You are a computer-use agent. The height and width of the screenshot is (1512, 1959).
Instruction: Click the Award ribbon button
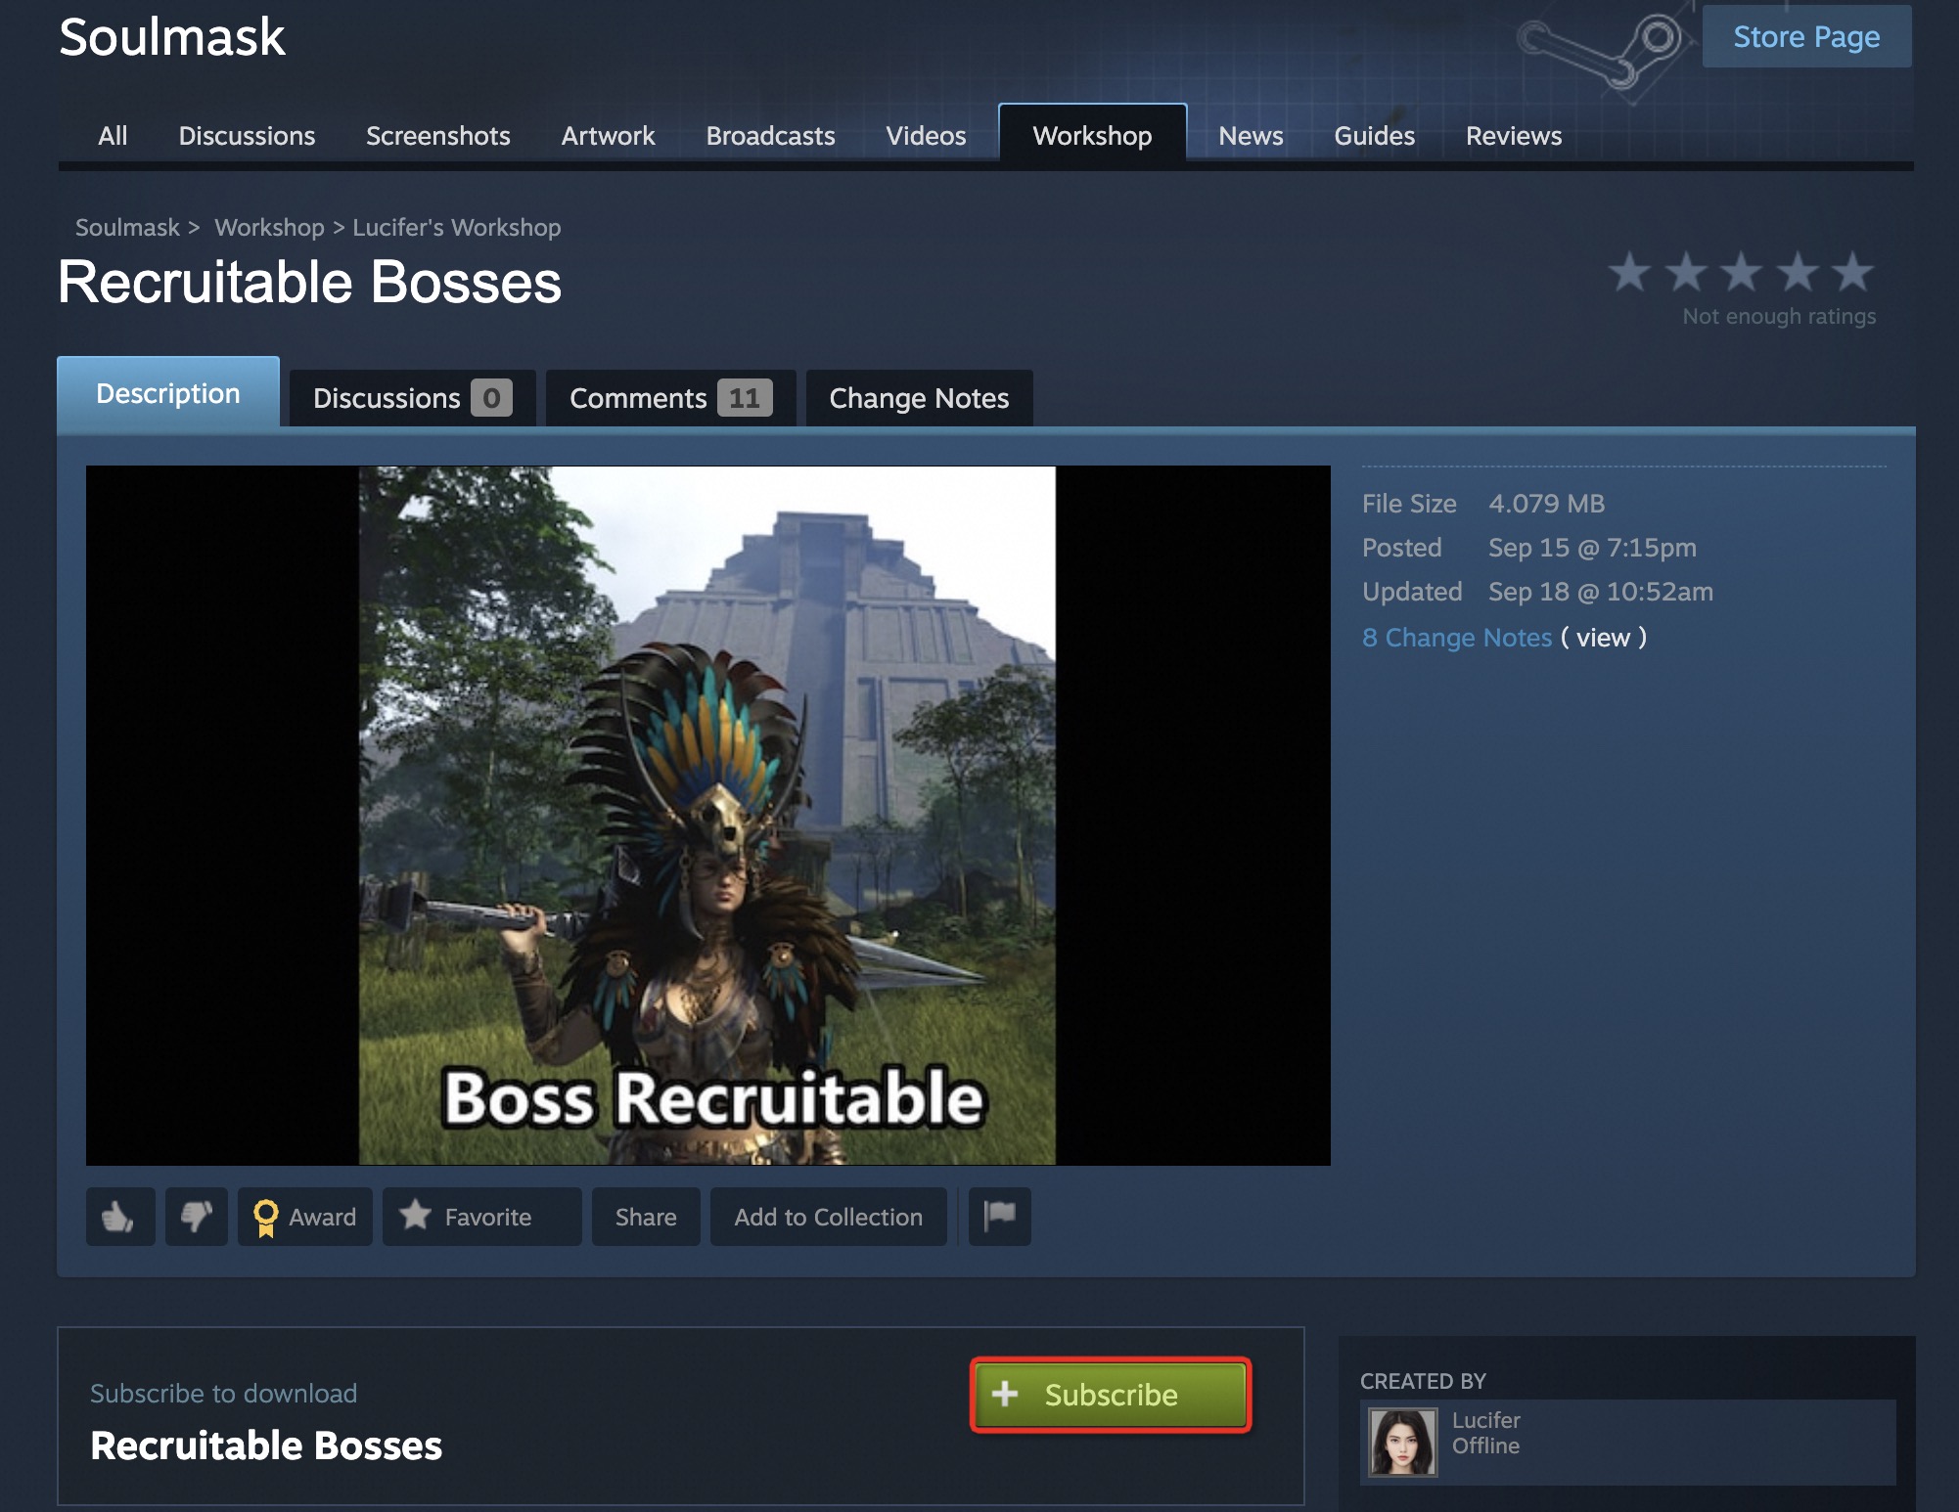point(304,1217)
